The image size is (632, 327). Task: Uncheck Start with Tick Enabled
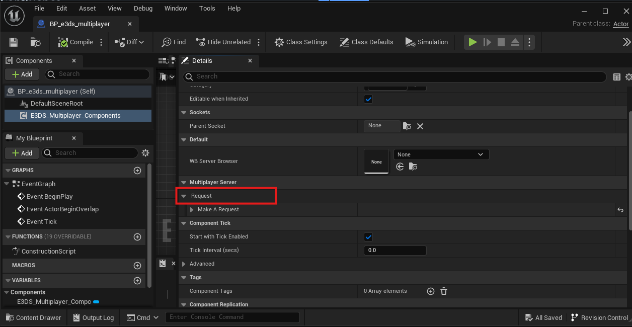coord(368,237)
